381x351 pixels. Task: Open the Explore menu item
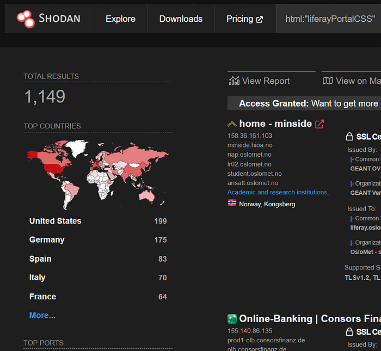(x=120, y=19)
